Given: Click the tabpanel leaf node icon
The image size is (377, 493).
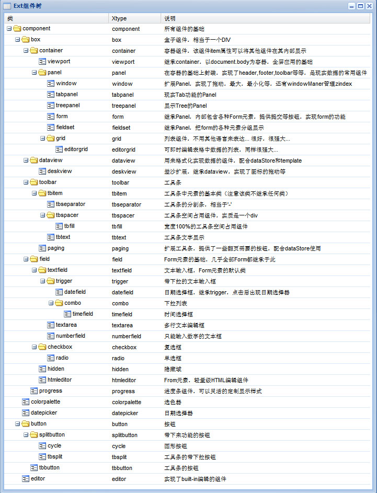Looking at the screenshot, I should pyautogui.click(x=51, y=95).
